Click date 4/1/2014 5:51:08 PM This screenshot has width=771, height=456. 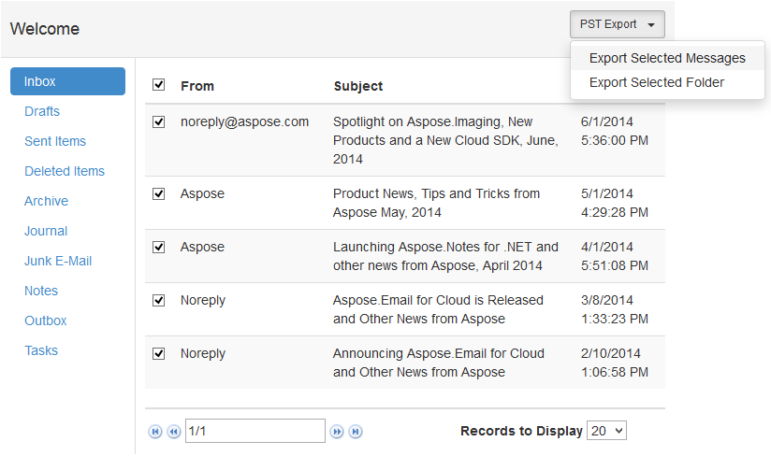[615, 256]
